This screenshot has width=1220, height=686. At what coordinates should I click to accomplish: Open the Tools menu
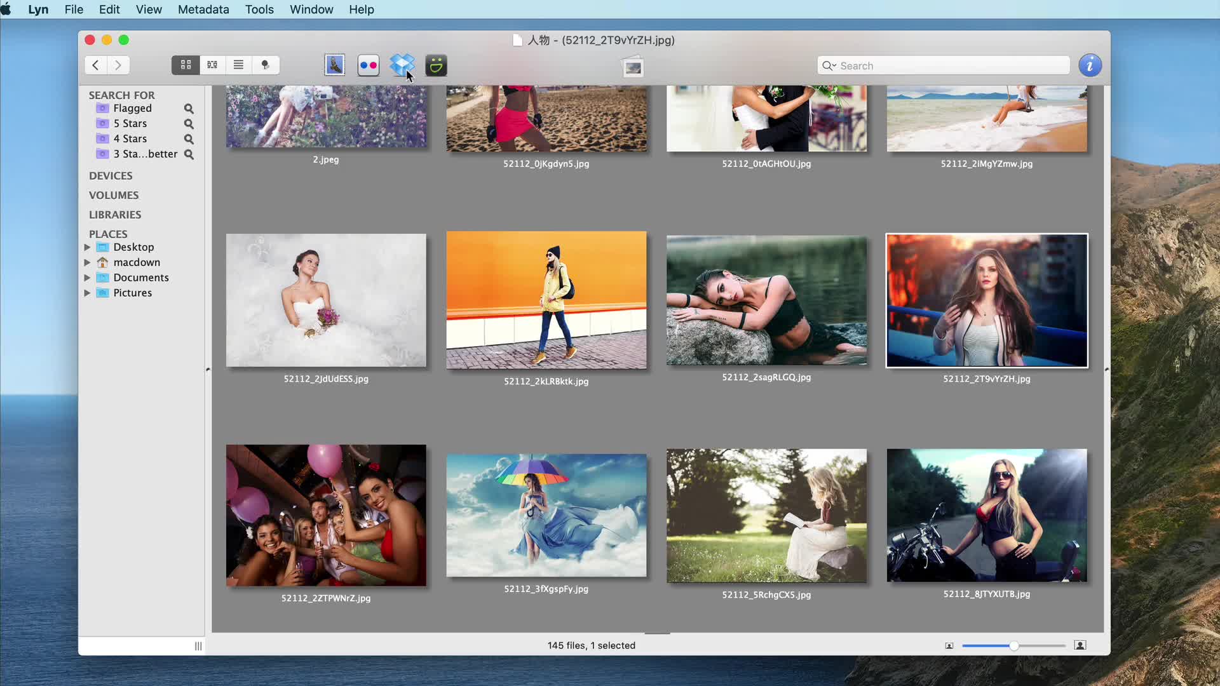259,10
